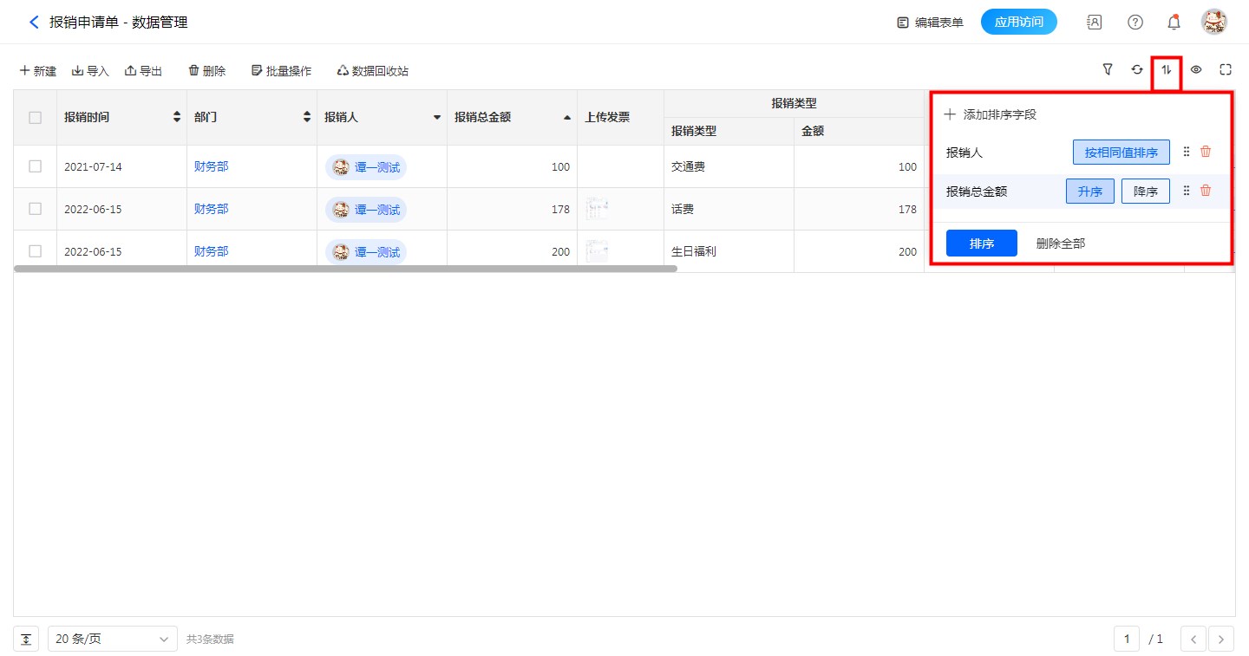Viewport: 1249px width, 656px height.
Task: Open 数据回收站 in the toolbar
Action: point(372,71)
